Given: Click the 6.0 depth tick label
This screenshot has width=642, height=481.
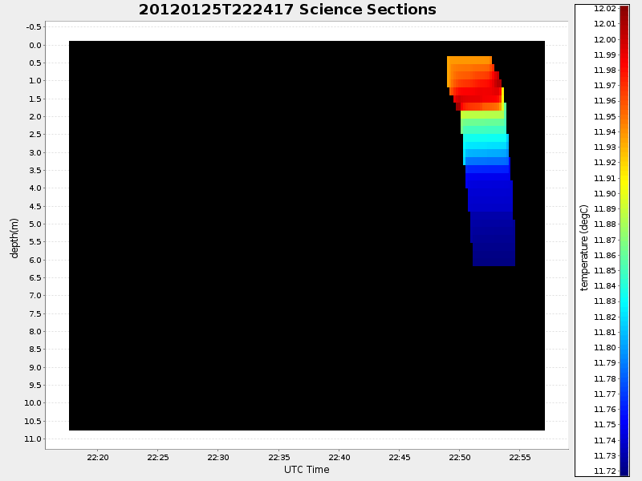Looking at the screenshot, I should click(x=35, y=260).
